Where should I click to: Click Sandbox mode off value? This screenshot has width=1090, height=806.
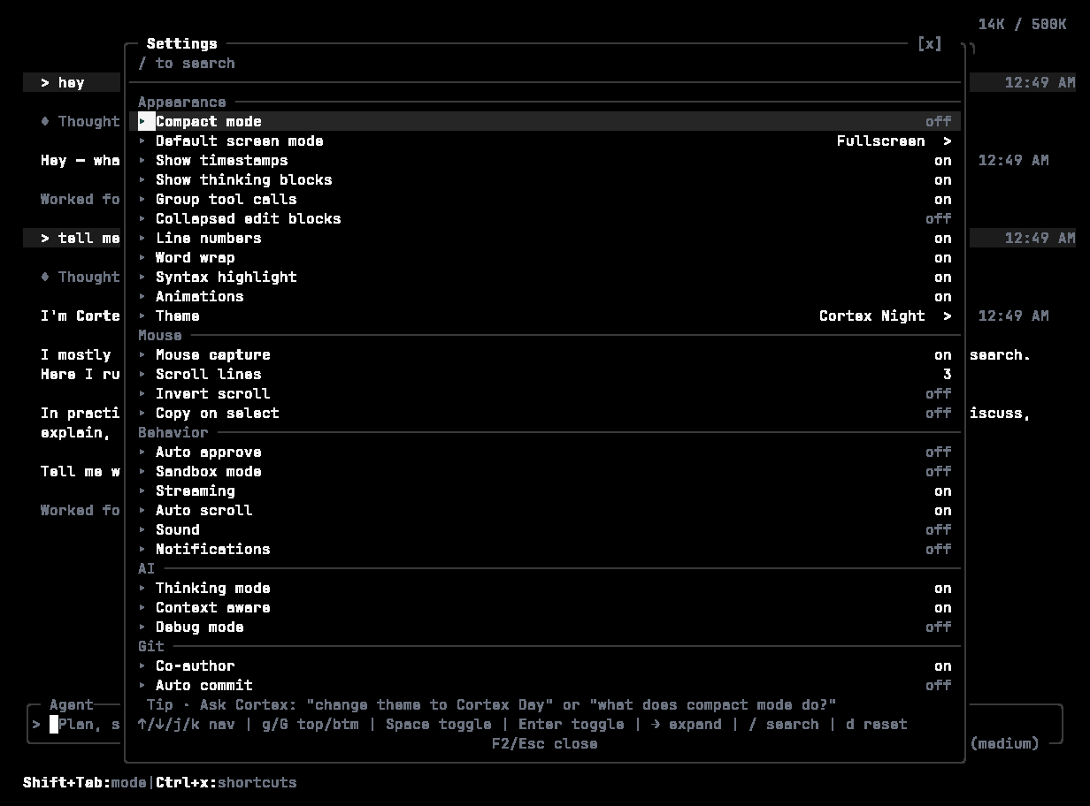point(938,471)
